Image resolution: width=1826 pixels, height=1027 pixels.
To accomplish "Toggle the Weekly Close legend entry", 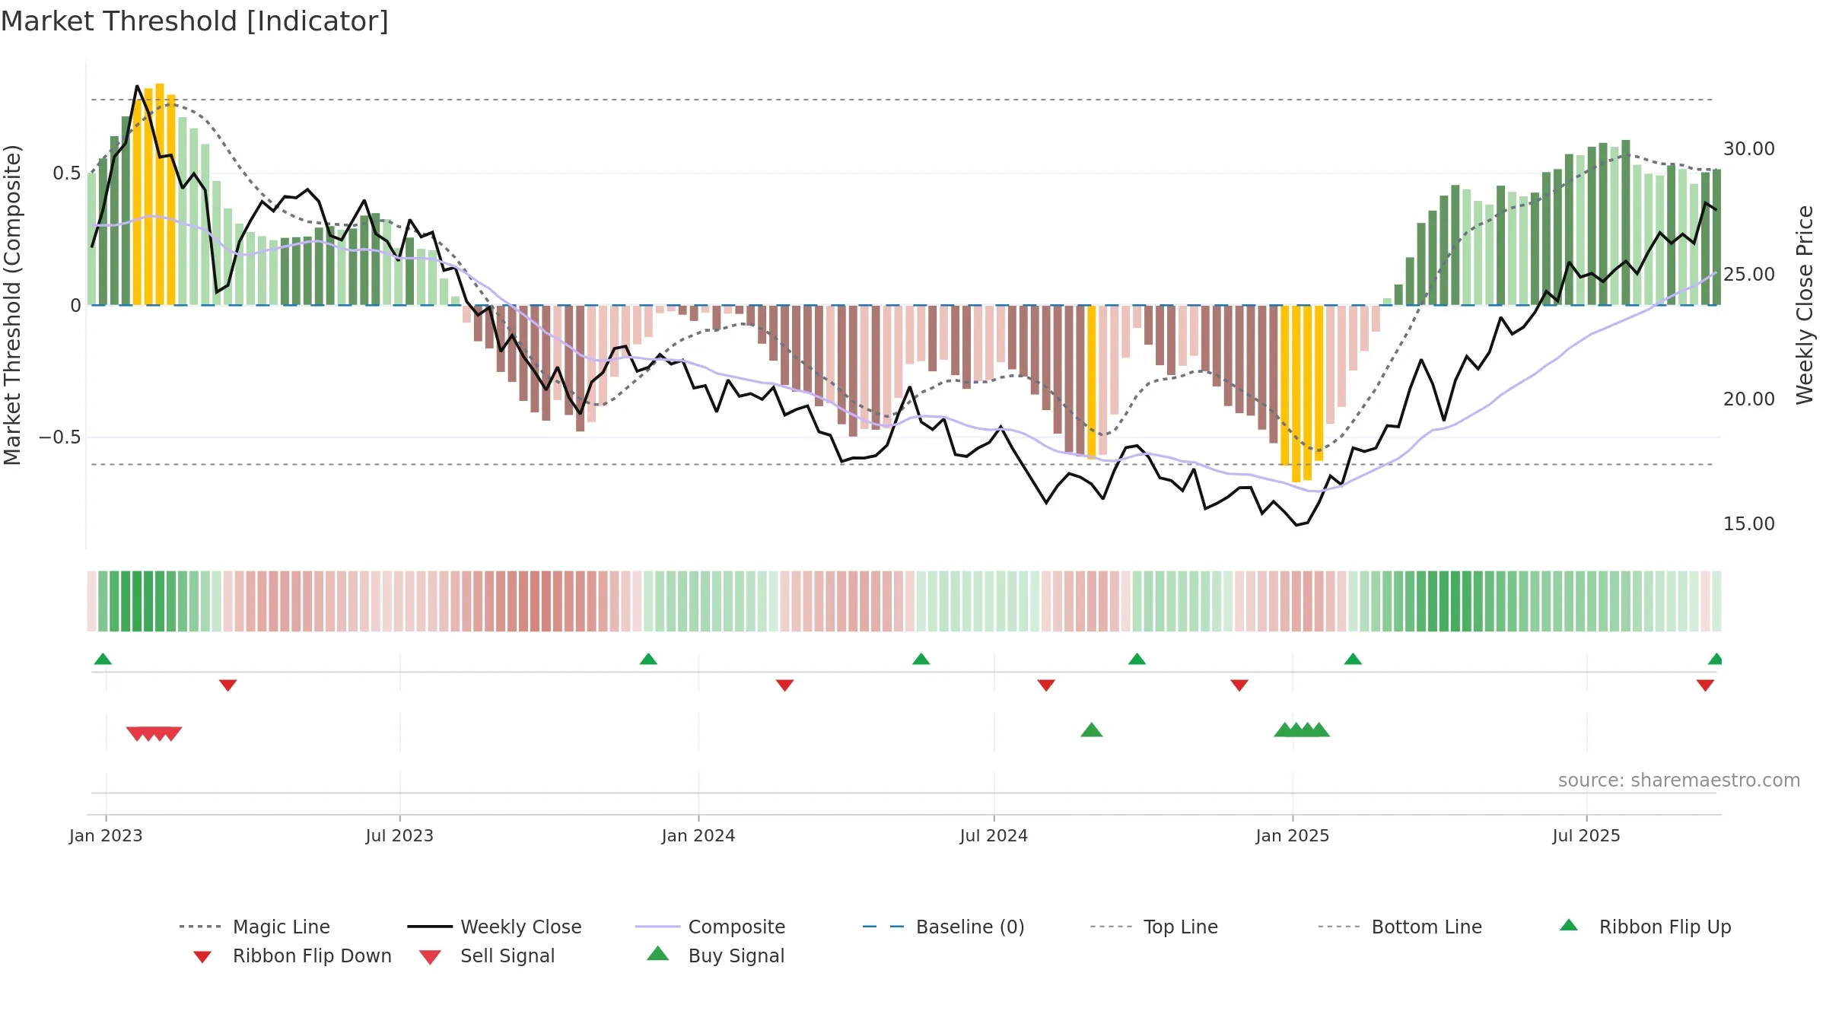I will click(x=495, y=927).
